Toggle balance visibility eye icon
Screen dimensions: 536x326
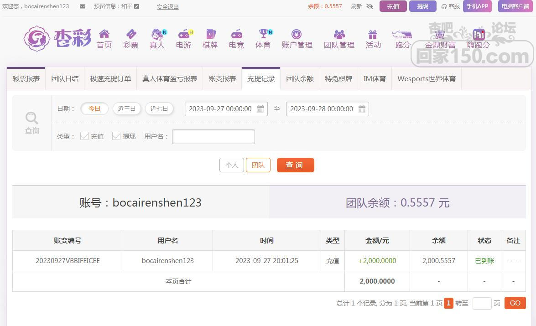369,6
